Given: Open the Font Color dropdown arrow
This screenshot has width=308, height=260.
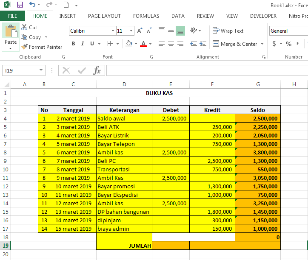Looking at the screenshot, I should [150, 44].
